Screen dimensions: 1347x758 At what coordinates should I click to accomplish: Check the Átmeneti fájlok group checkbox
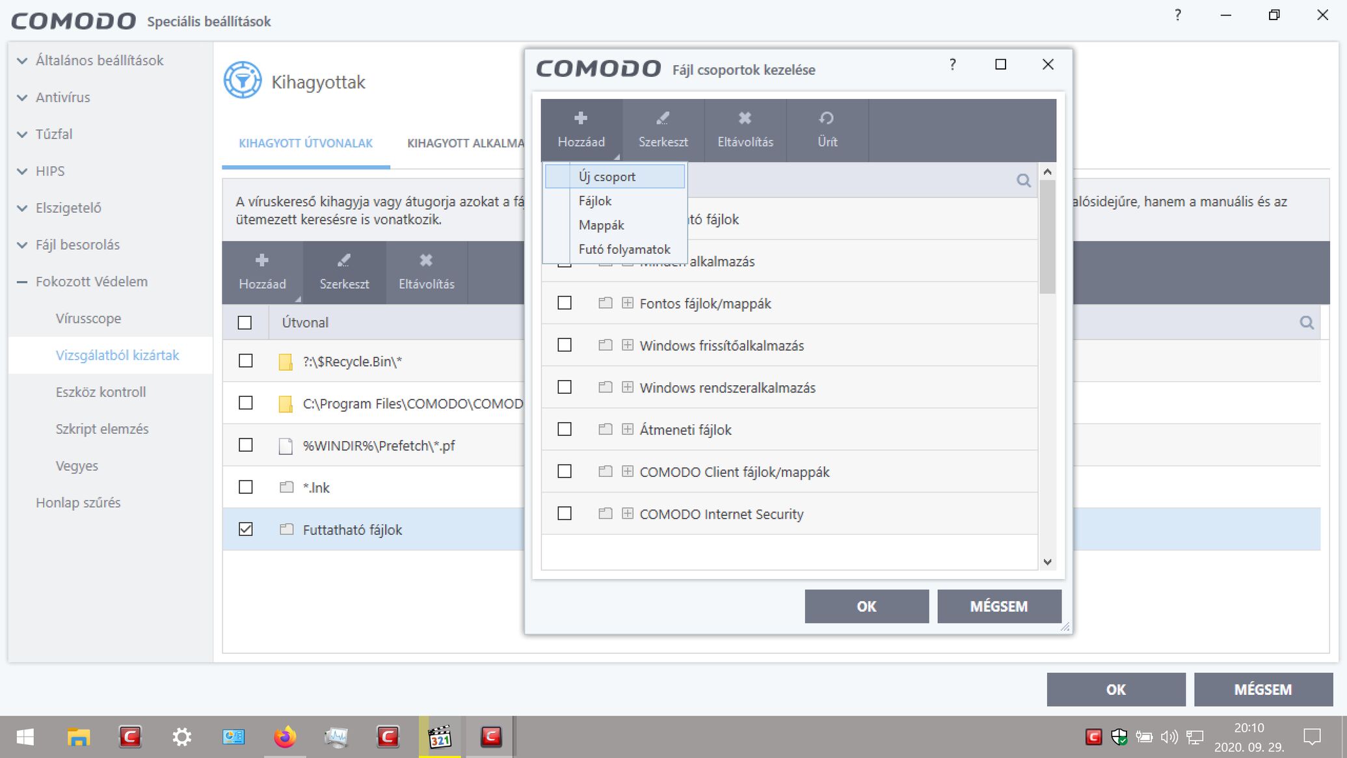[565, 429]
